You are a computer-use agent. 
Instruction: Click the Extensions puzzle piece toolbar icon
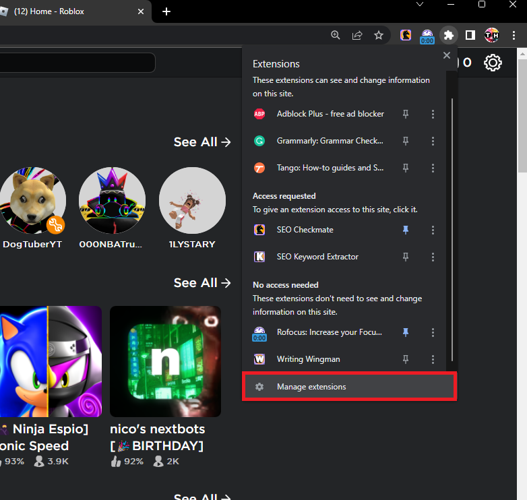click(x=448, y=35)
